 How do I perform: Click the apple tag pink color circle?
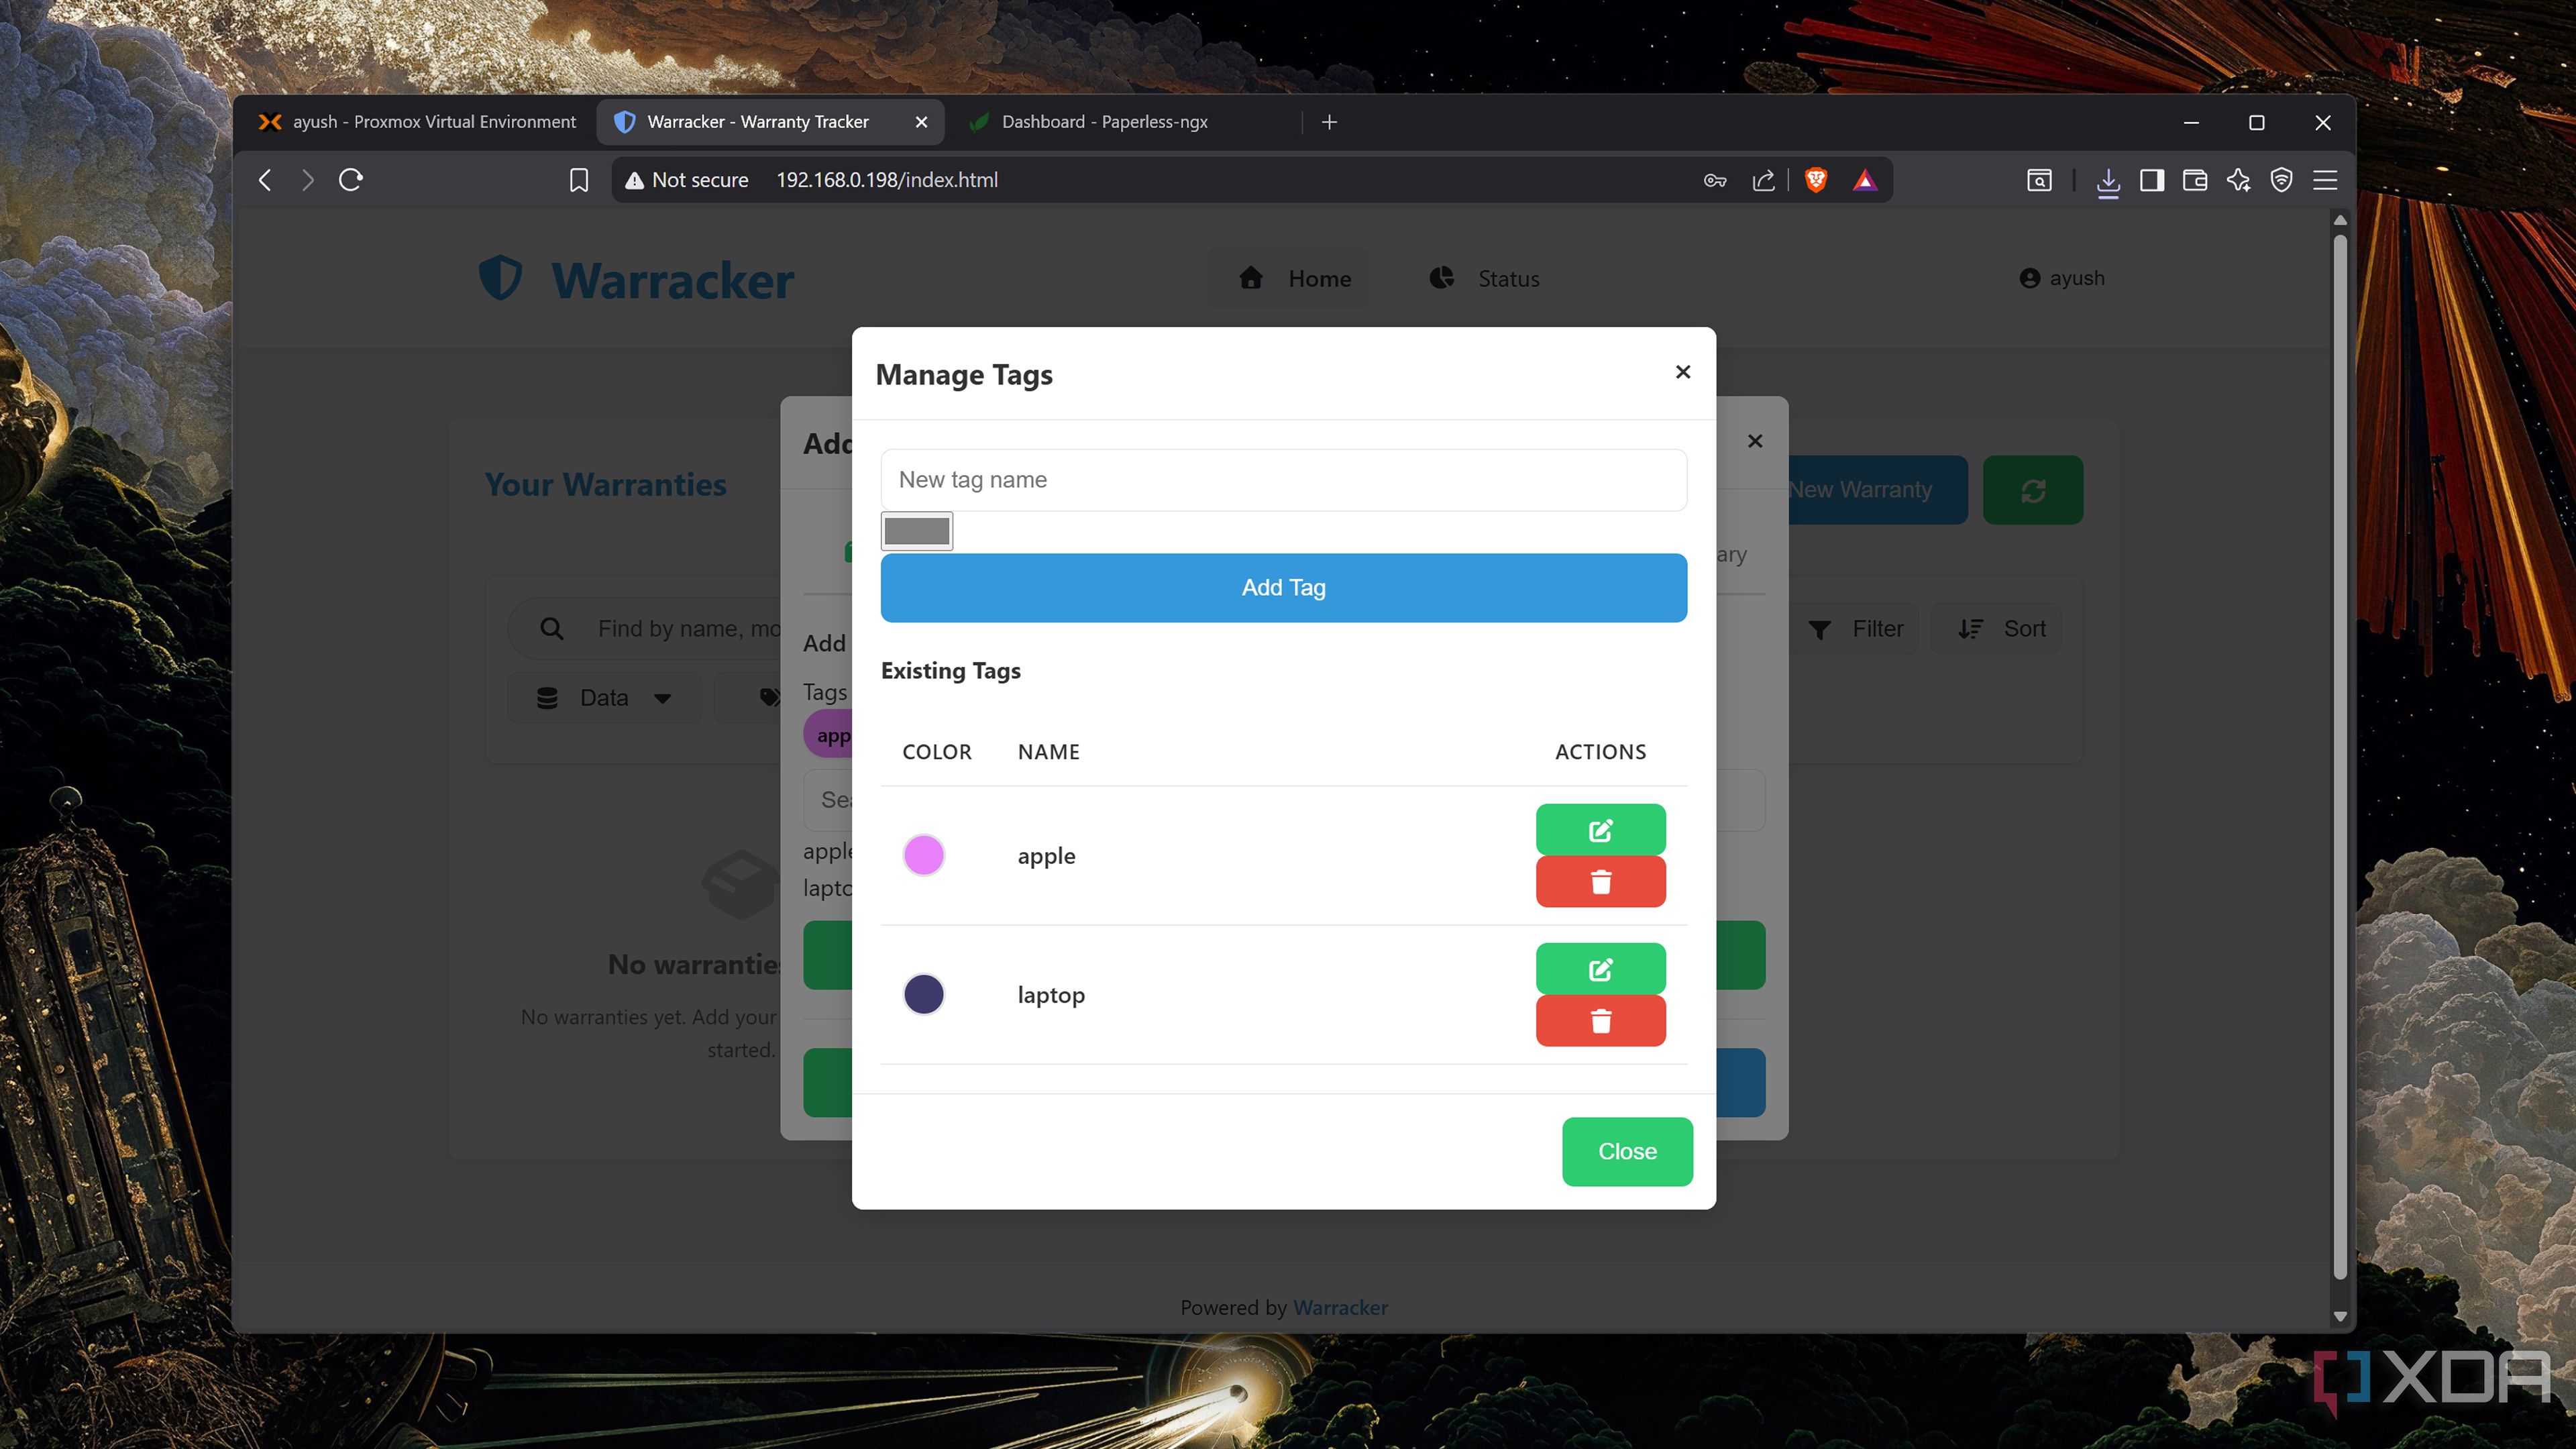[x=923, y=855]
